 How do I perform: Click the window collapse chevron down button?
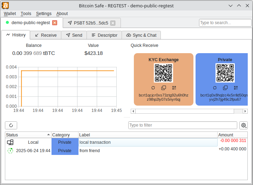point(231,6)
